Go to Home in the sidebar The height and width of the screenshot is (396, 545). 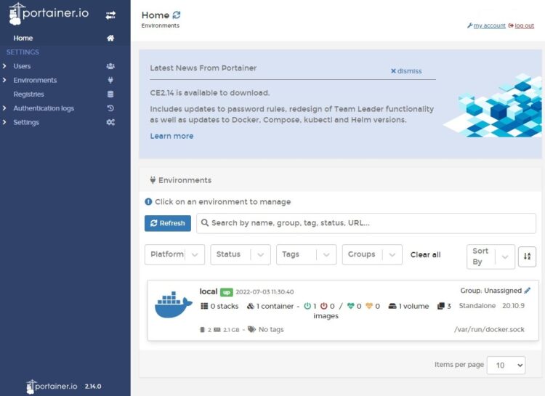coord(23,39)
